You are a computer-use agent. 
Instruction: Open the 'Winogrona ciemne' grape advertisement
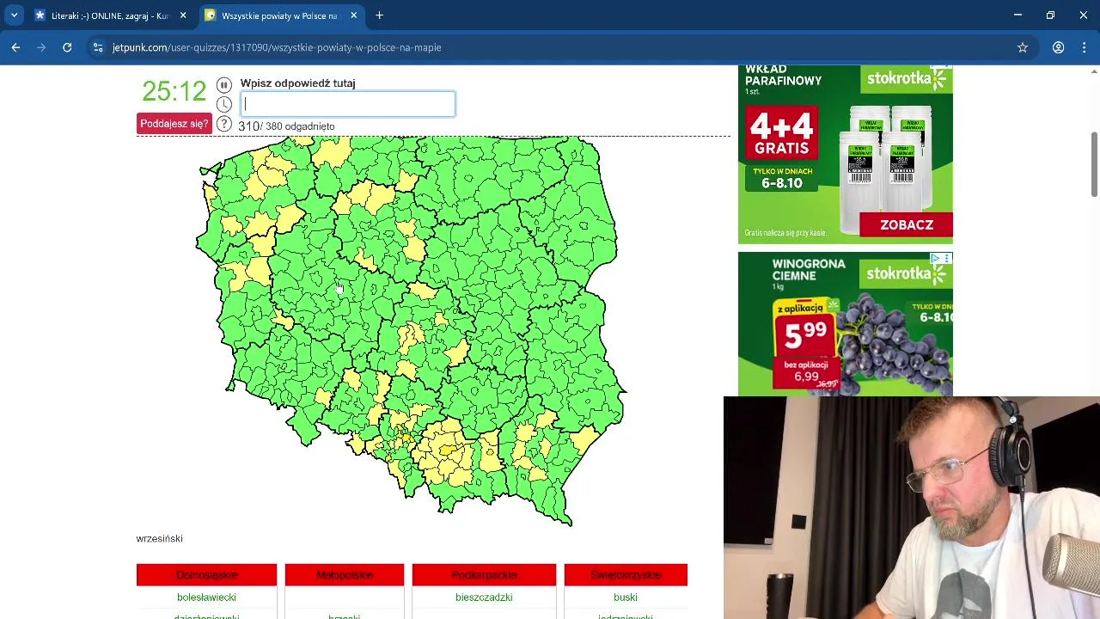pyautogui.click(x=846, y=323)
